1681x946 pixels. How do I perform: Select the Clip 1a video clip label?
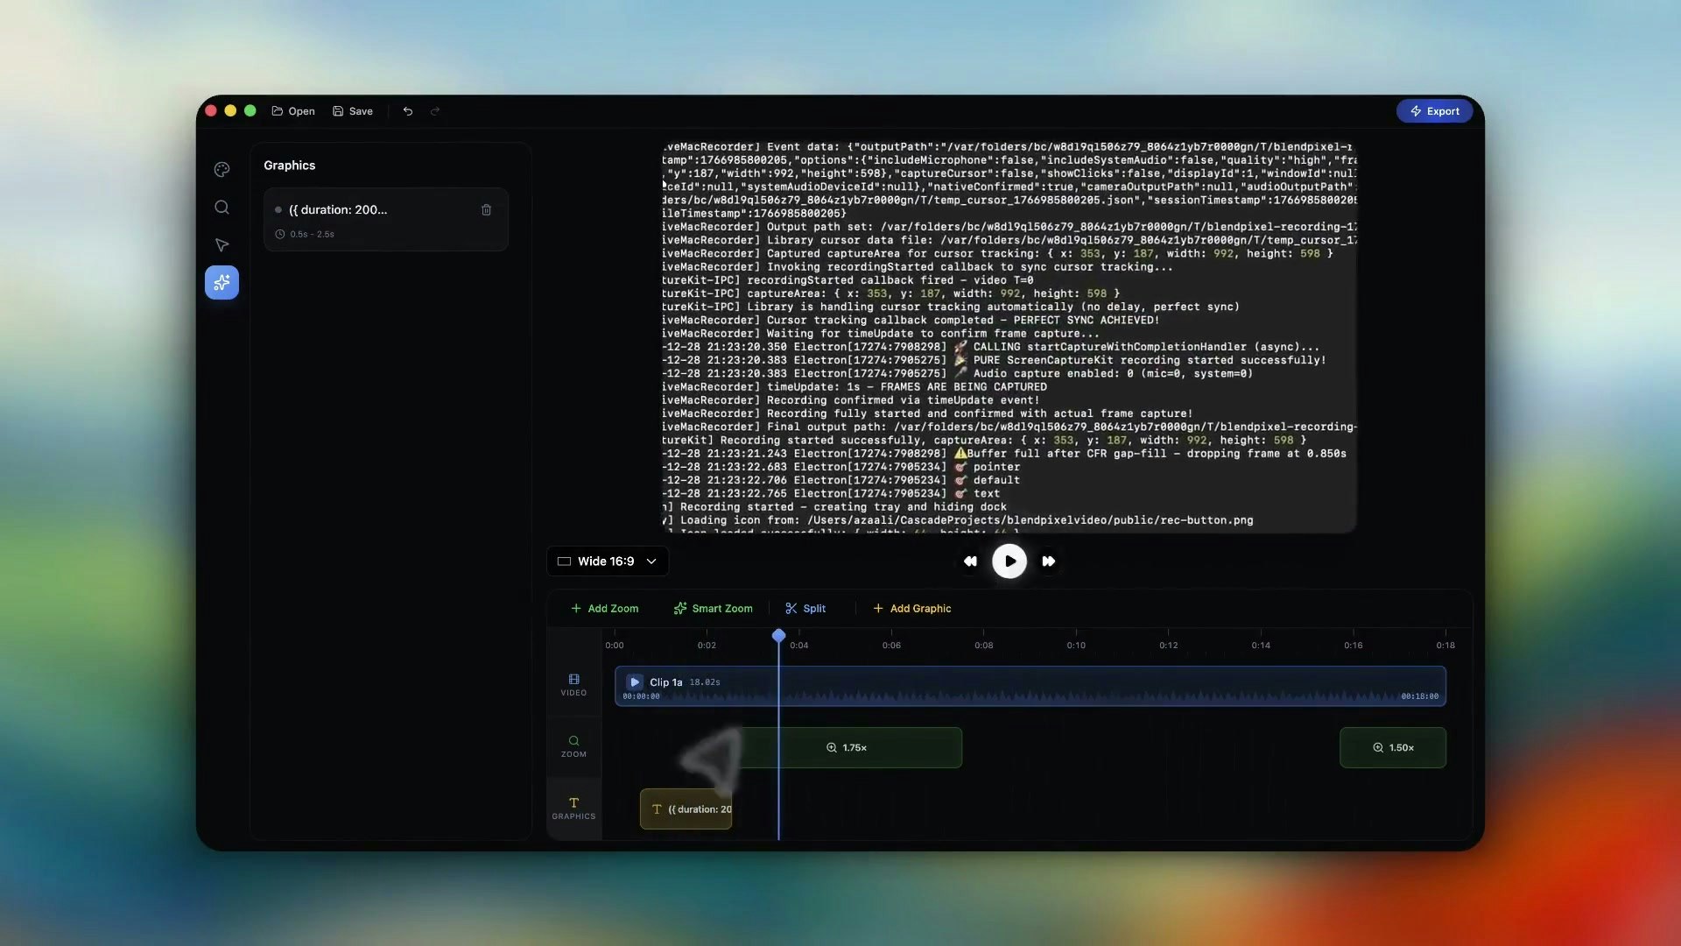coord(665,682)
